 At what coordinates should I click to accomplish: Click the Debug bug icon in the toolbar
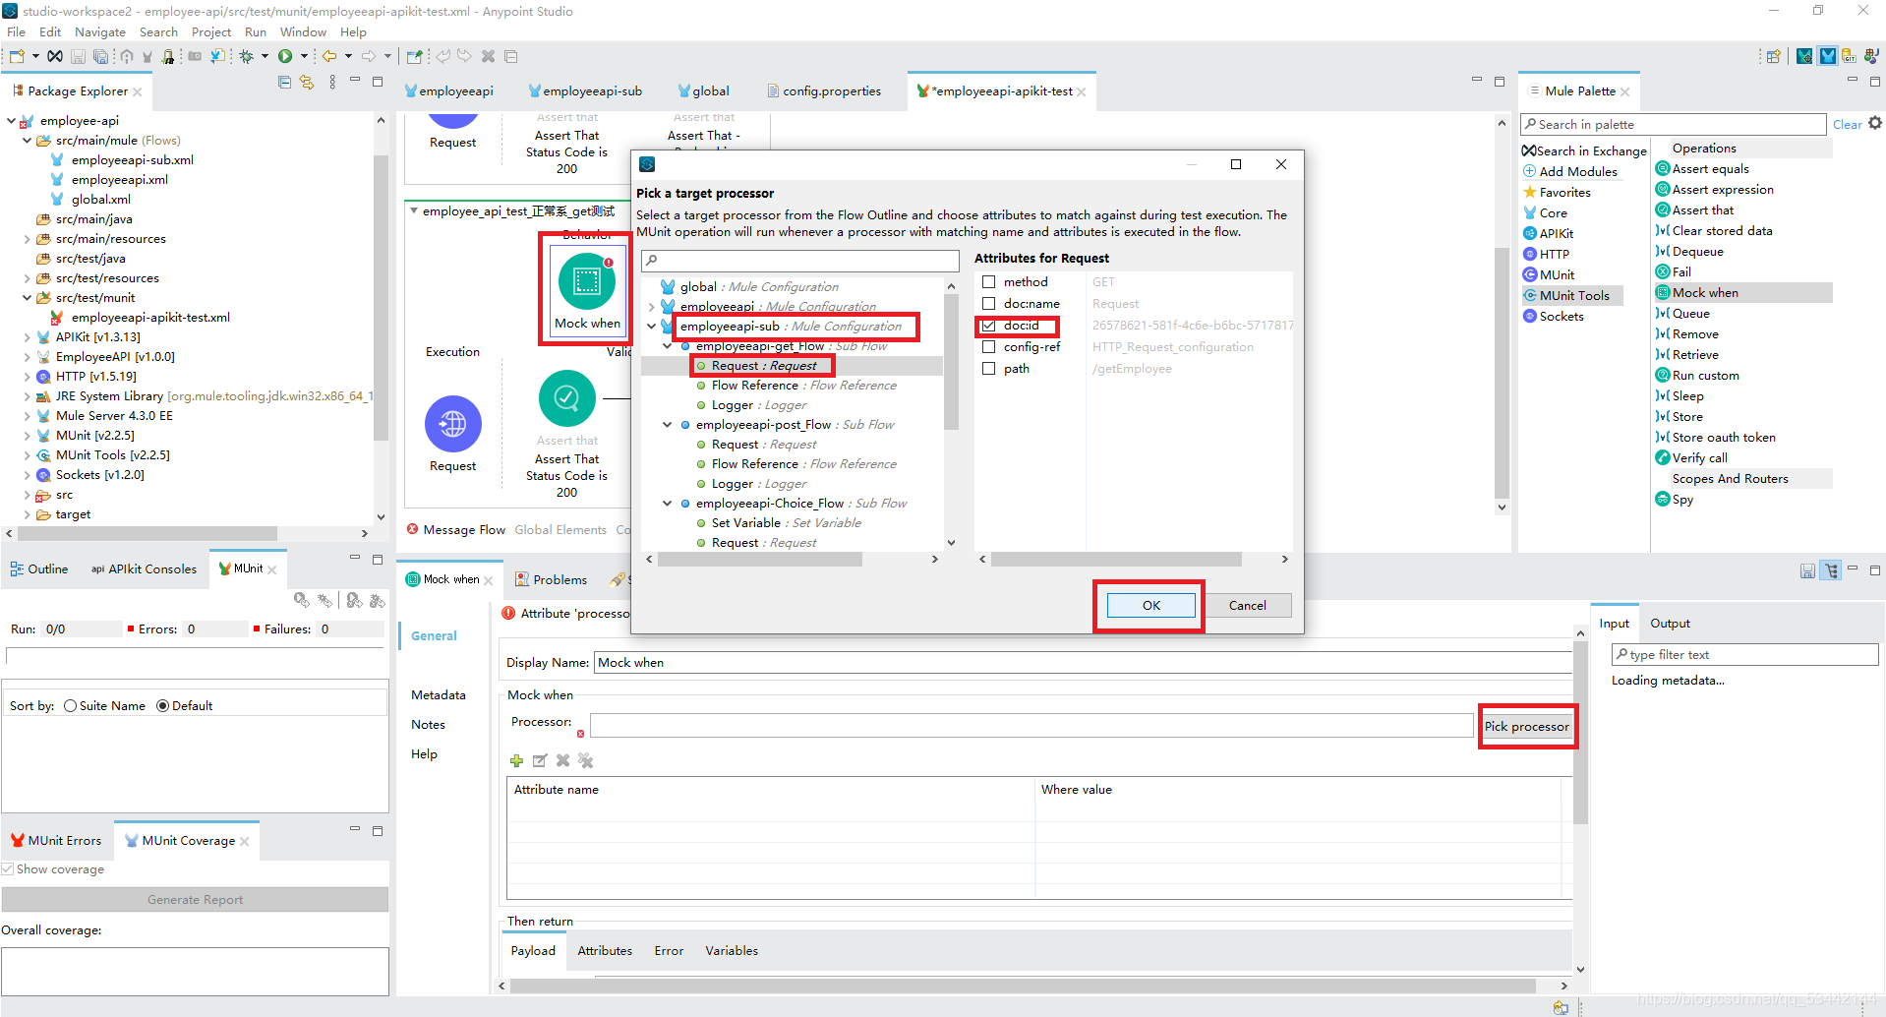click(x=247, y=56)
